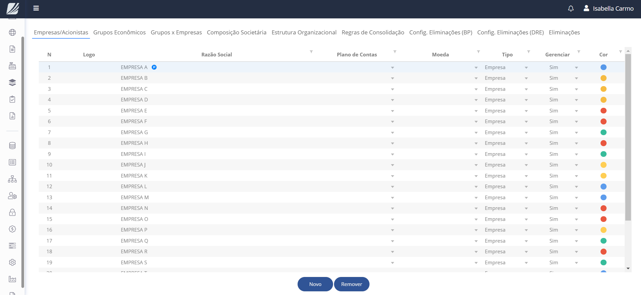Open the striped rows icon in sidebar
This screenshot has width=641, height=295.
click(x=12, y=246)
